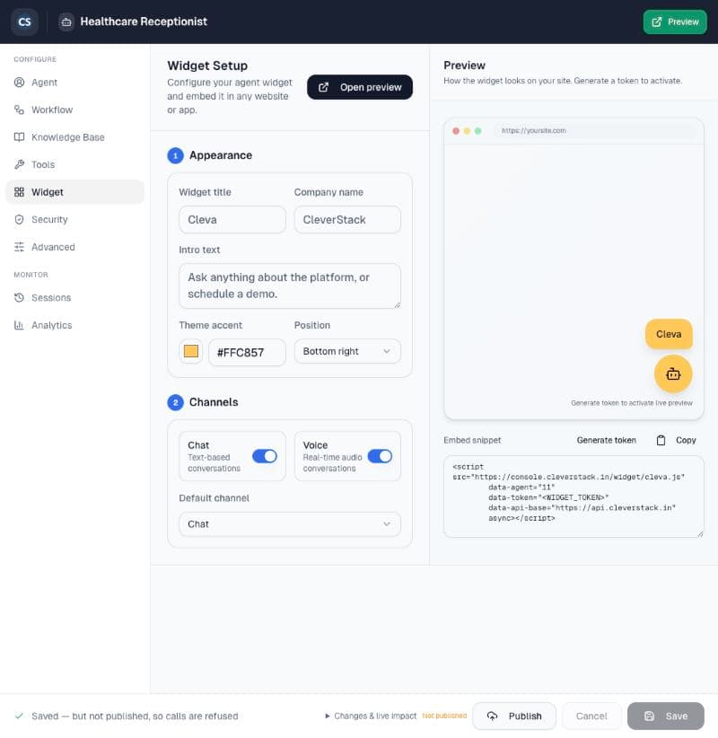Click the external link icon on Open preview

(324, 87)
